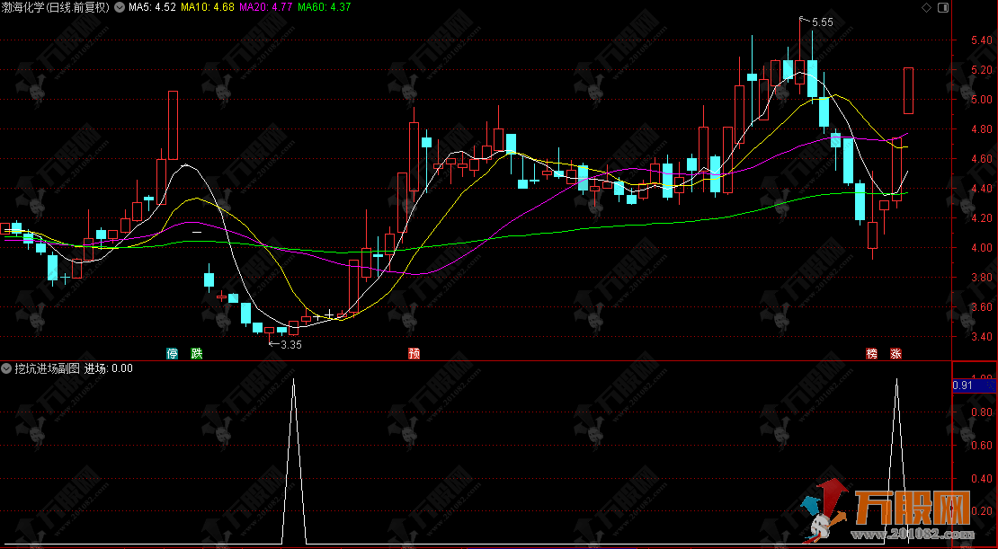Click the 3.35 low price annotation

(x=290, y=344)
